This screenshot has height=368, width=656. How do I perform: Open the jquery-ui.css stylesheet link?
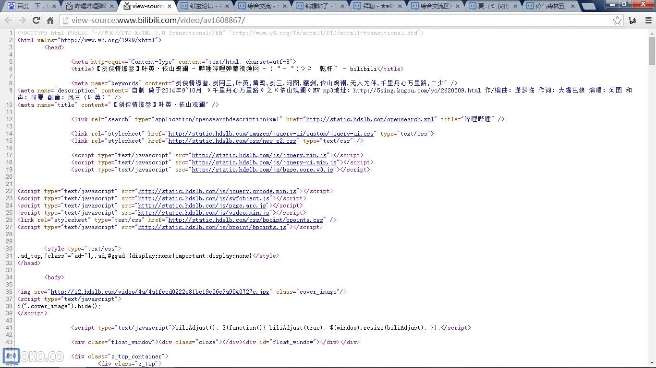271,134
